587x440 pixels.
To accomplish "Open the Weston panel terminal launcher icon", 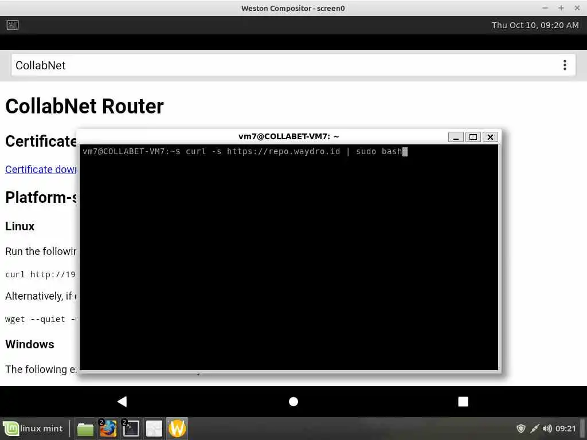I will (13, 25).
